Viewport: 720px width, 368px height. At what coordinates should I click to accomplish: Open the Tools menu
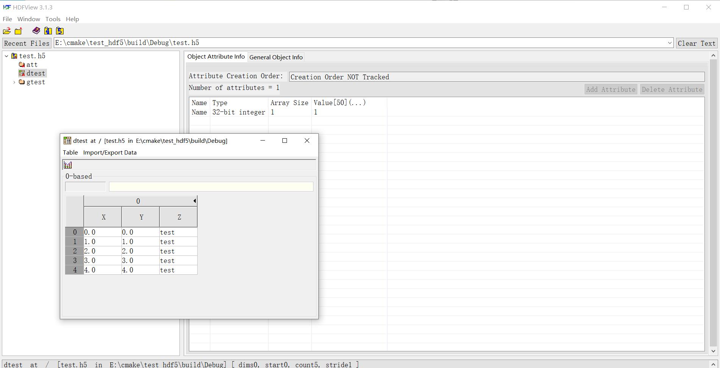[x=53, y=19]
